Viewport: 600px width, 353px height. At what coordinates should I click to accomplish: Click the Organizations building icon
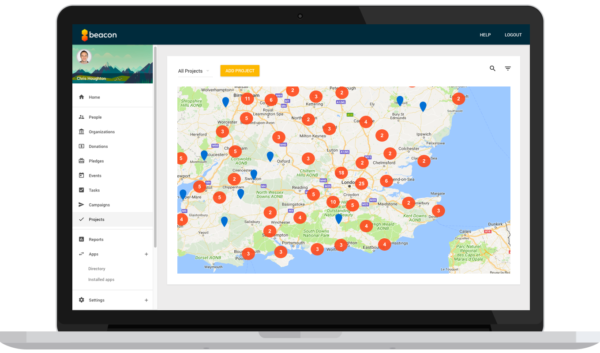[81, 132]
